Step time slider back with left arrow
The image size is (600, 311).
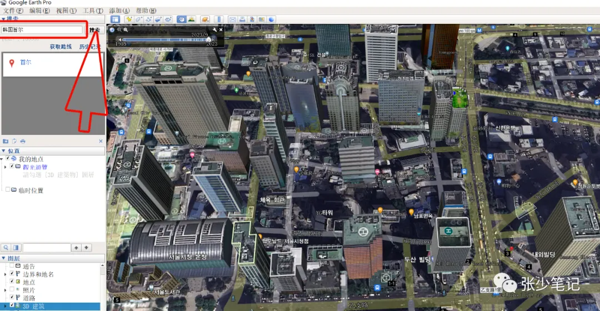tap(120, 39)
